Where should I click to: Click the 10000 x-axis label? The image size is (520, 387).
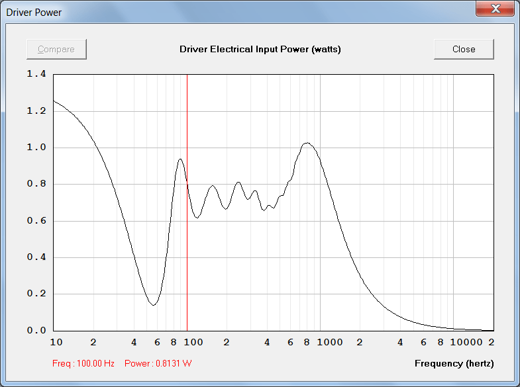pos(466,342)
